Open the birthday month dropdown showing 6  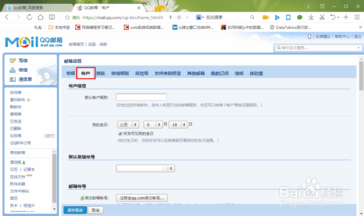tap(153, 125)
